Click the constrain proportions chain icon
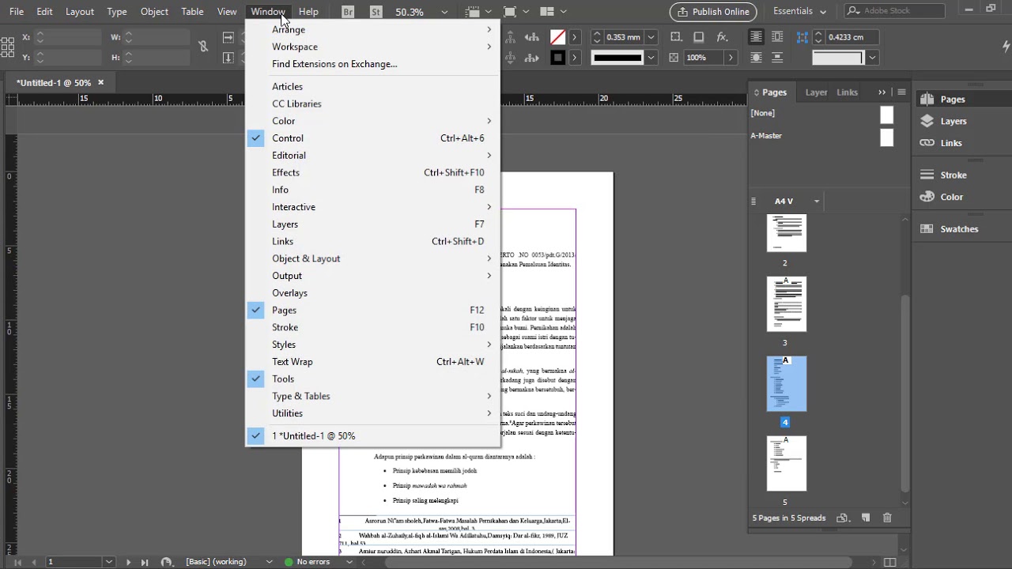1012x569 pixels. tap(203, 47)
